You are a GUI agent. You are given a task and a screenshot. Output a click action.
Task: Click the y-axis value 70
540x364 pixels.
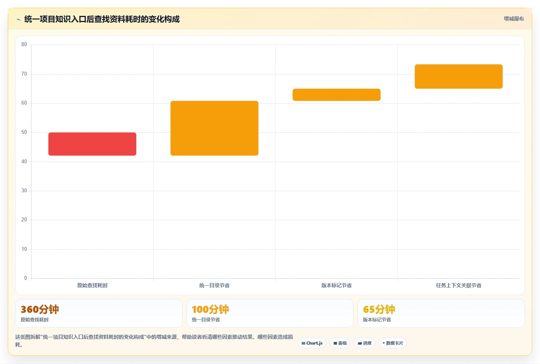pos(24,74)
